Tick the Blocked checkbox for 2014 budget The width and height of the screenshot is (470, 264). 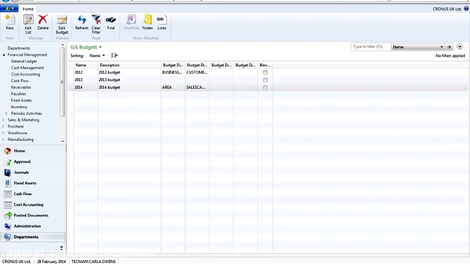[265, 88]
